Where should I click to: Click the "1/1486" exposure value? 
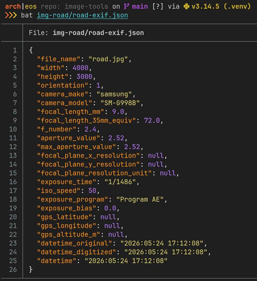tap(120, 182)
